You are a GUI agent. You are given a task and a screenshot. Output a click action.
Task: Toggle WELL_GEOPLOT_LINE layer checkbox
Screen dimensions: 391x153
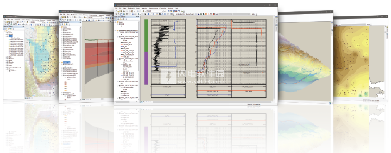tap(120, 36)
